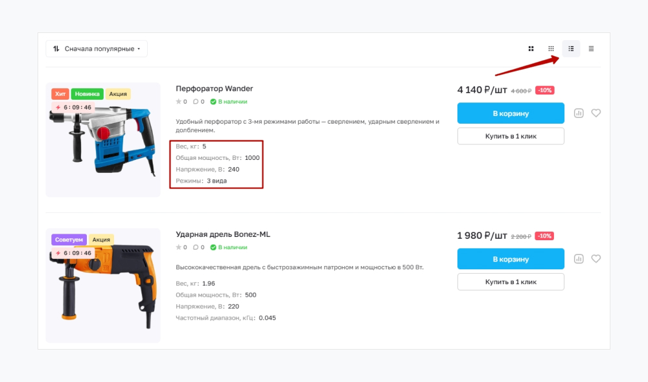Image resolution: width=648 pixels, height=382 pixels.
Task: Click Bonez-ML drill product image
Action: [103, 288]
